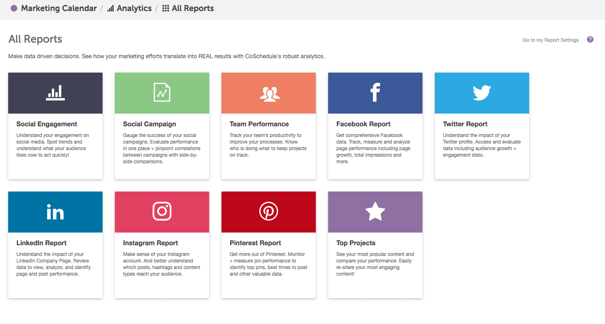Click the LinkedIn Report card description text

point(54,264)
